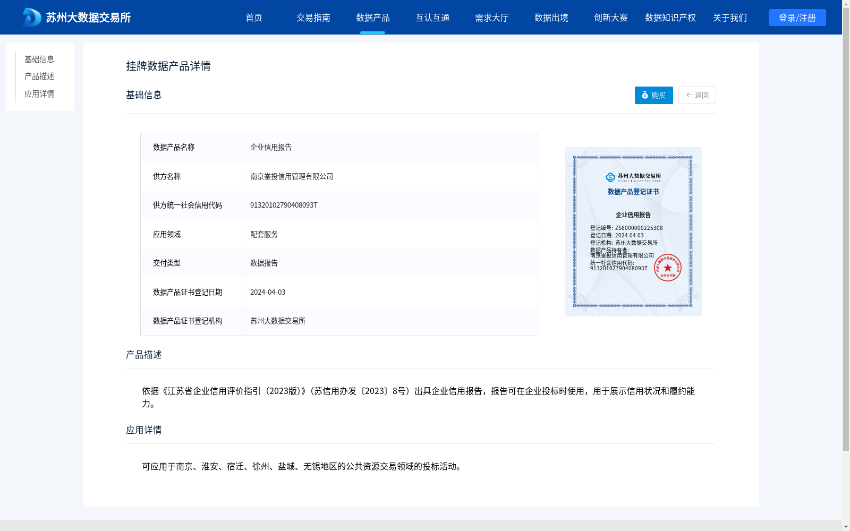Click the 产品描述 section heading in the main panel
The width and height of the screenshot is (850, 531).
pos(144,355)
